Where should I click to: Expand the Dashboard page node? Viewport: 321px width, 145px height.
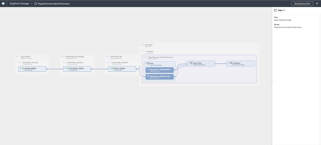(x=228, y=63)
